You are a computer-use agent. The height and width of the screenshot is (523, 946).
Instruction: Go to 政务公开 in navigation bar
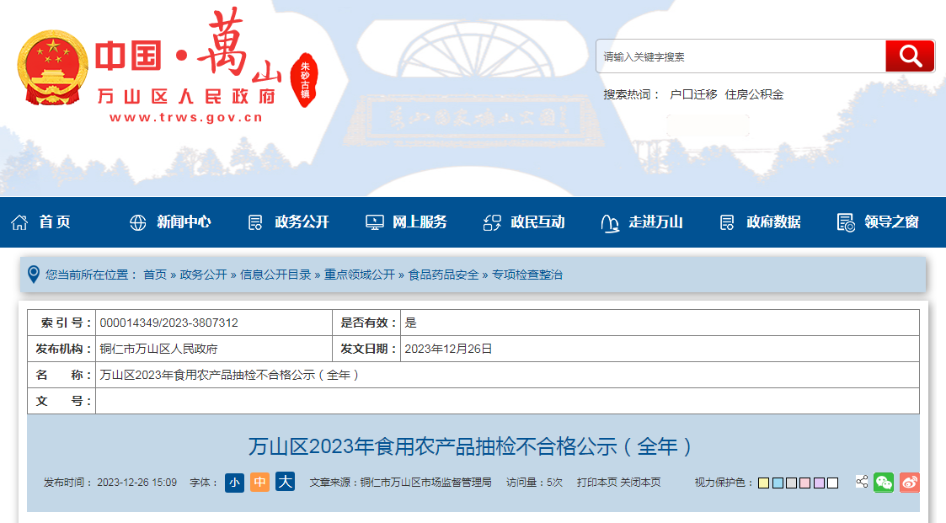point(288,222)
